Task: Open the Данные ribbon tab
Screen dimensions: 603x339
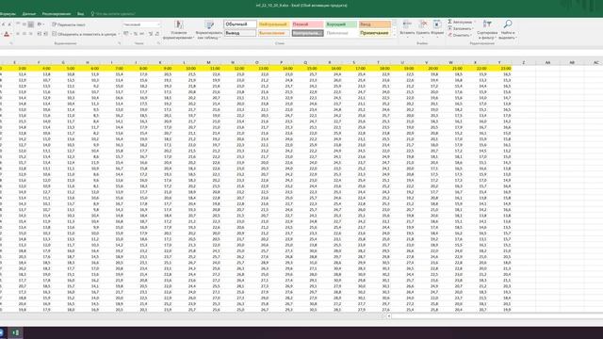Action: coord(29,13)
